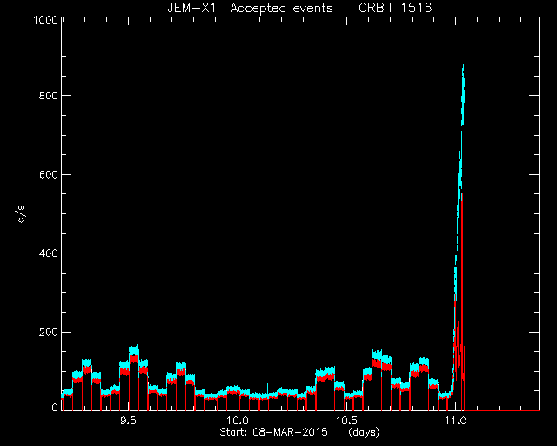Click the thin cyan spike near day 10.15

pyautogui.click(x=267, y=388)
